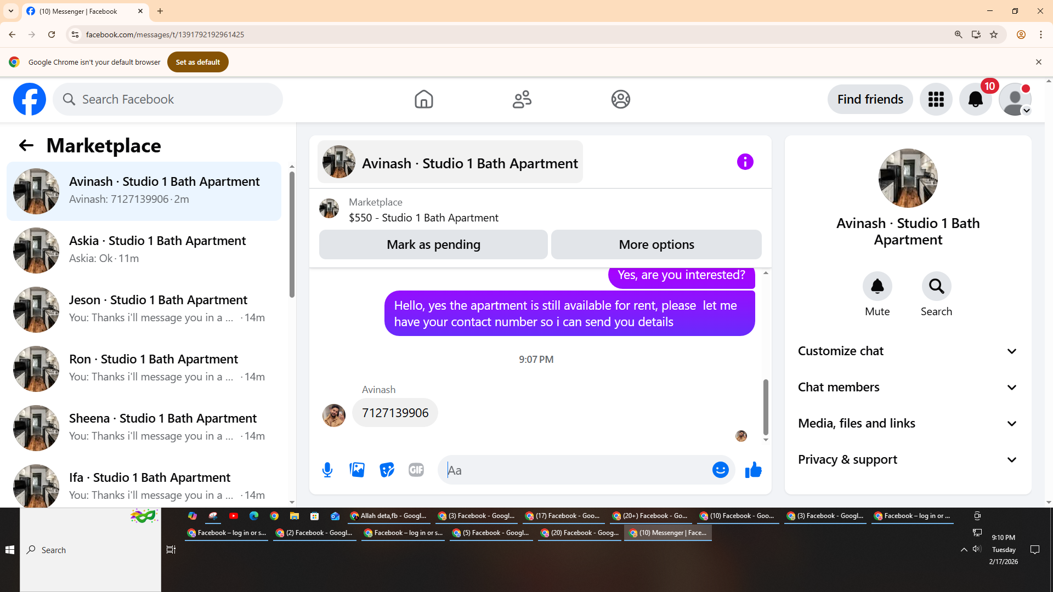The image size is (1053, 592).
Task: Go to the Facebook Home tab
Action: (423, 99)
